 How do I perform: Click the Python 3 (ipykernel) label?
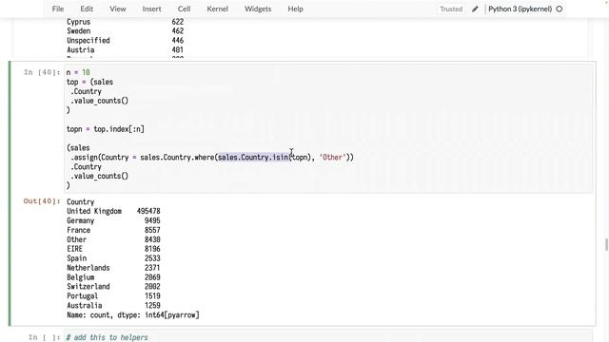click(x=521, y=9)
